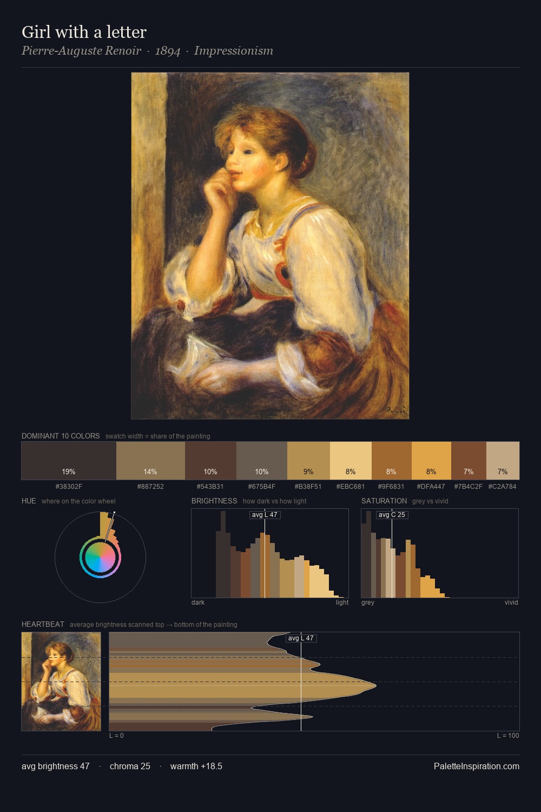Click the BRIGHTNESS section heading

(214, 501)
